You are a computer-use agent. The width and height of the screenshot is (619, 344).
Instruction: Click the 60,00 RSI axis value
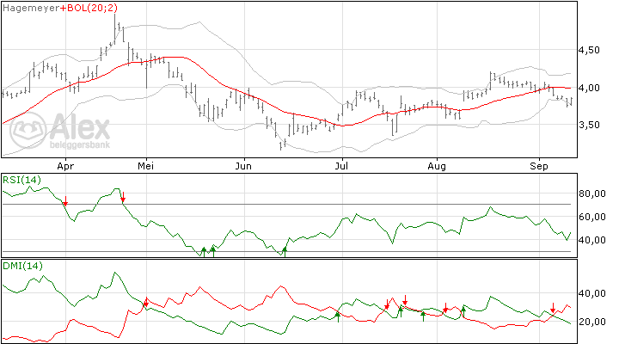tap(592, 217)
